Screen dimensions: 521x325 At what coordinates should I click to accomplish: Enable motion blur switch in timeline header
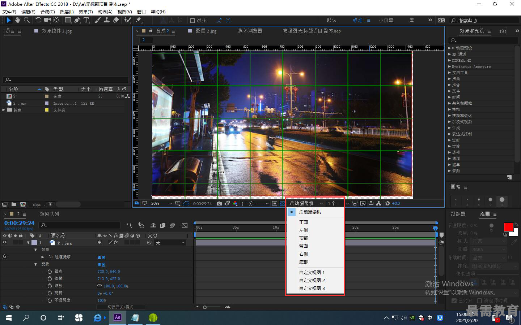[x=172, y=225]
